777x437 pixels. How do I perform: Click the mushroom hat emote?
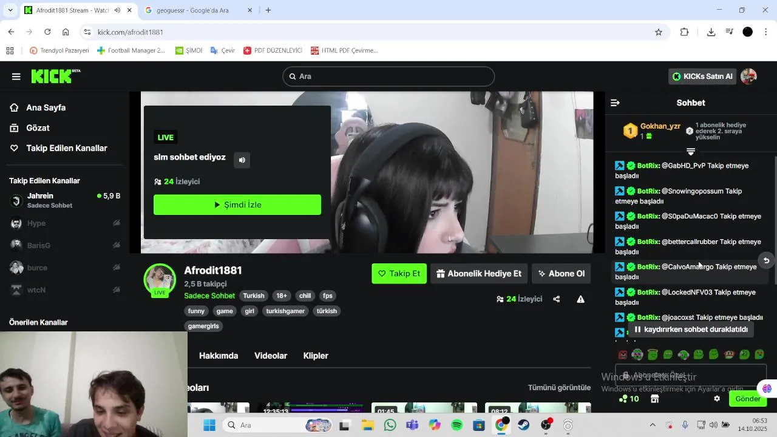click(729, 354)
